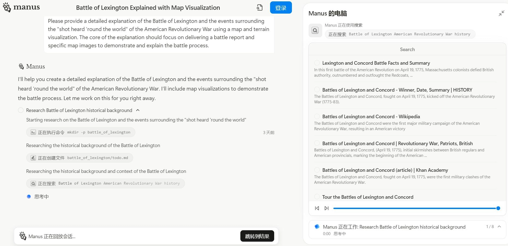The width and height of the screenshot is (508, 246).
Task: Collapse the Manus computer panel with arrows icon
Action: point(501,13)
